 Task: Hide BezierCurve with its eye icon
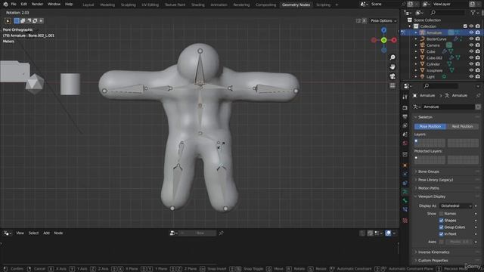click(471, 39)
